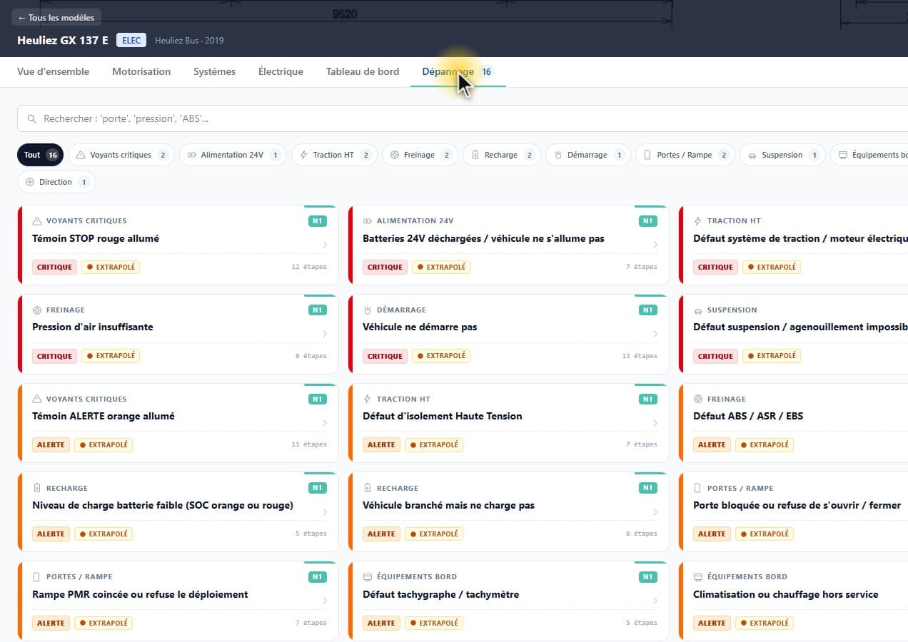This screenshot has width=908, height=642.
Task: Filter by Voyants critiques category
Action: 121,155
